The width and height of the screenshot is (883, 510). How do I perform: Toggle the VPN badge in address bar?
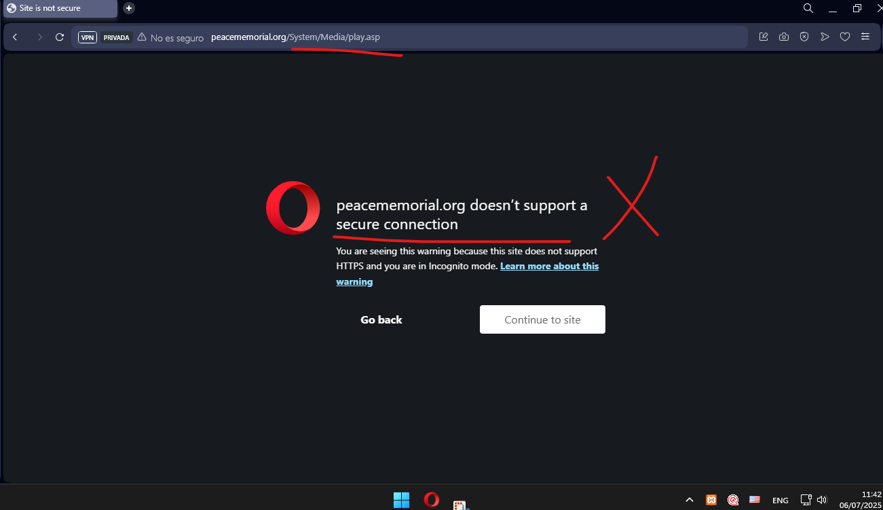tap(88, 37)
